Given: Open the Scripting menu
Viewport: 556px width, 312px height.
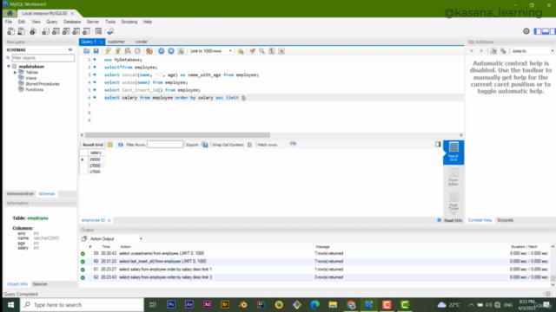Looking at the screenshot, I should tap(129, 22).
